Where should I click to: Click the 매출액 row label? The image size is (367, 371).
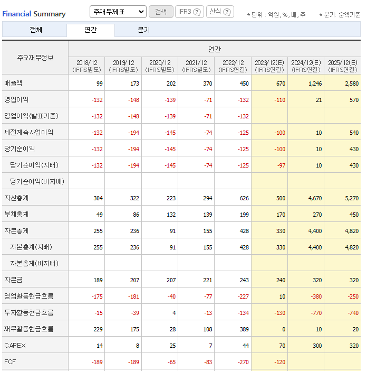pos(13,84)
